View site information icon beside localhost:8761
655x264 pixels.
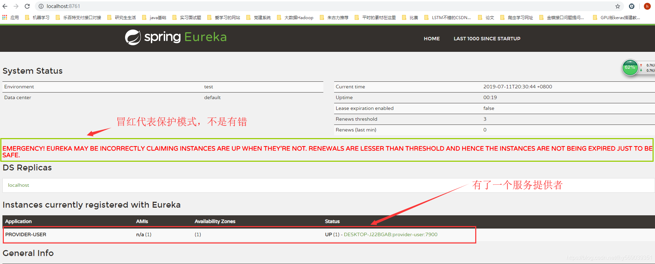click(41, 6)
